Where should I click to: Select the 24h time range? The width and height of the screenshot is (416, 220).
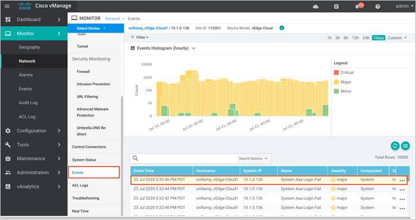pos(366,38)
